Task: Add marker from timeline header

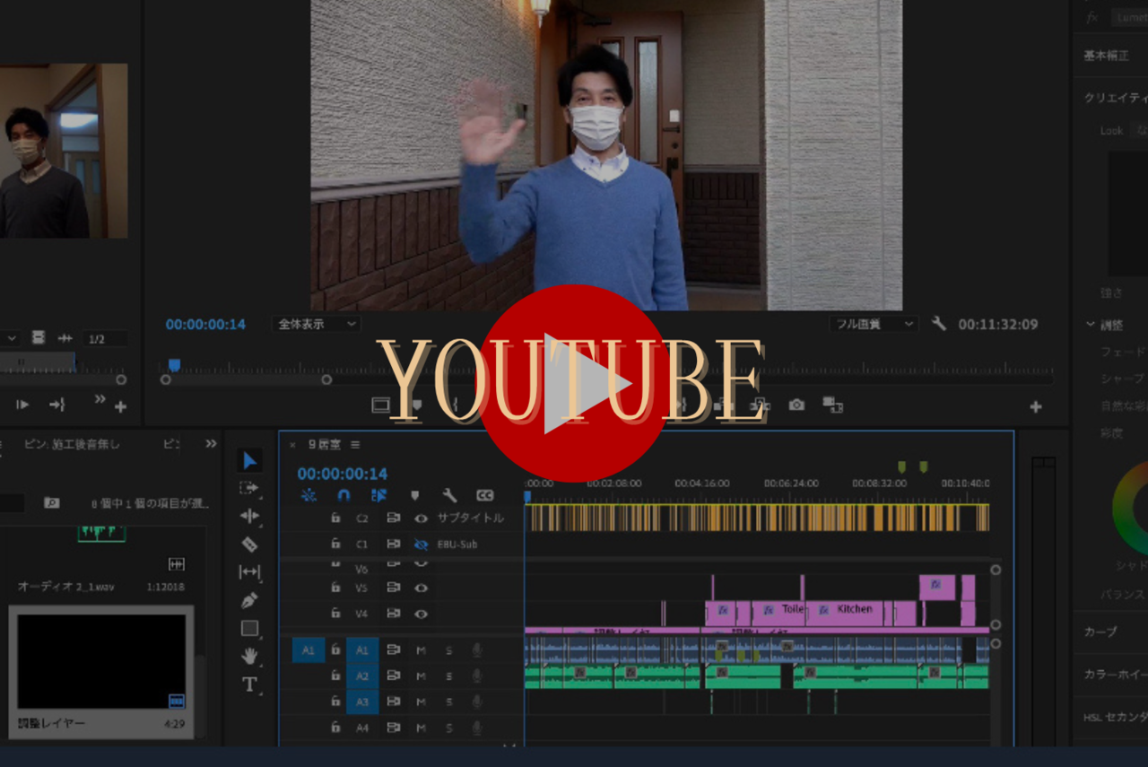Action: (x=414, y=495)
